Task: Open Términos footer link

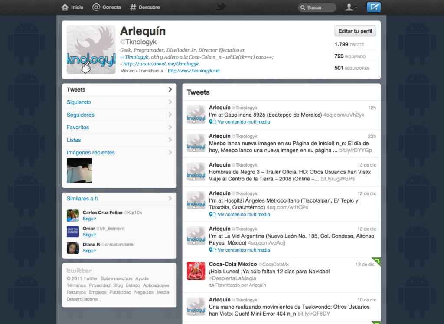Action: click(76, 285)
